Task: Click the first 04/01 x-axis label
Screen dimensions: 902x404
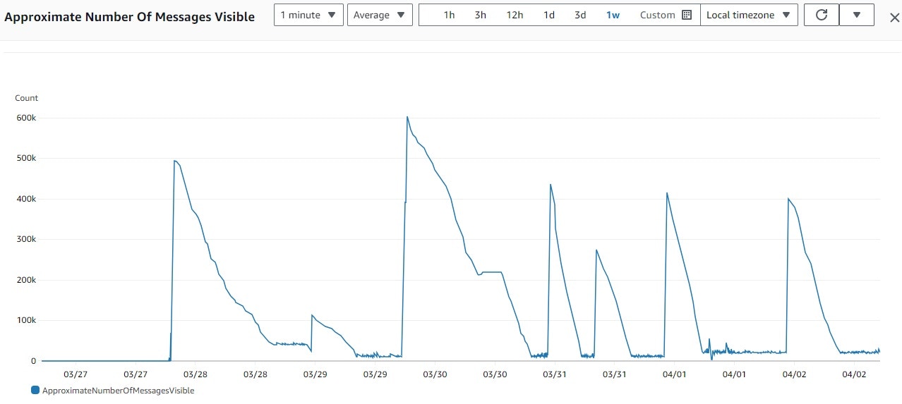Action: coord(675,374)
